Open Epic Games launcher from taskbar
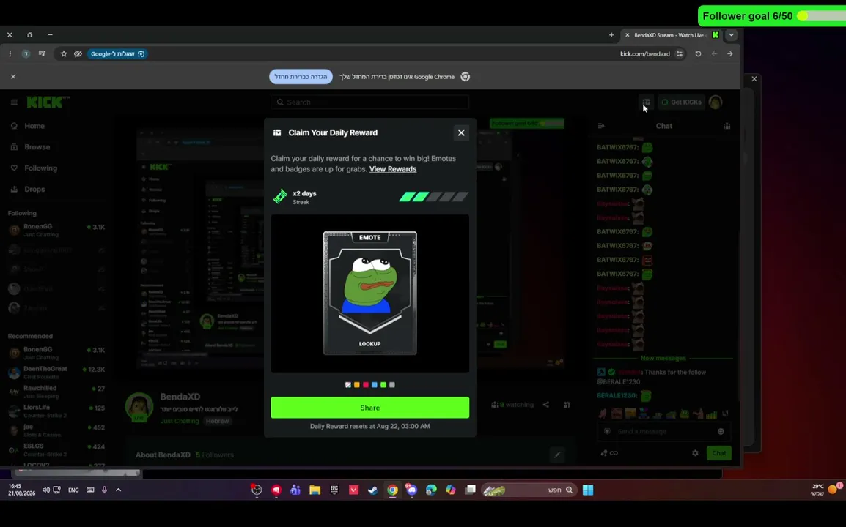This screenshot has height=527, width=846. (334, 490)
